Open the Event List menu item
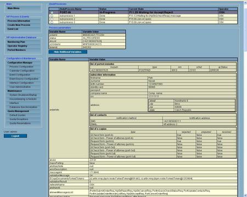Image resolution: width=247 pixels, height=197 pixels. point(23,29)
